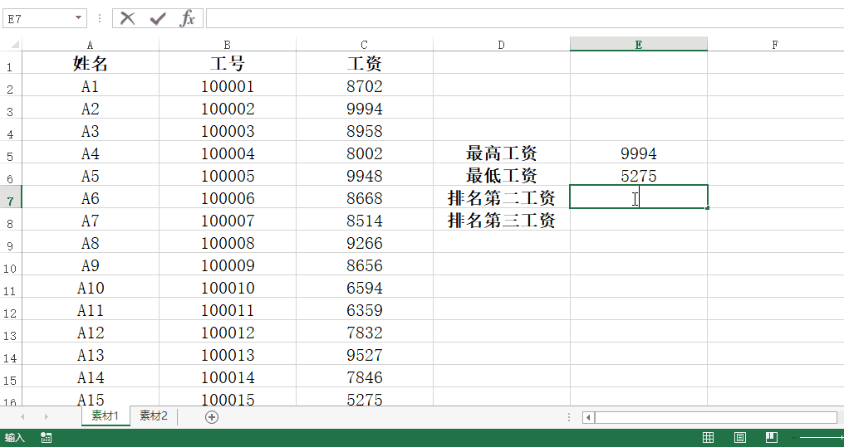Open the 素材2 sheet tab

[153, 416]
